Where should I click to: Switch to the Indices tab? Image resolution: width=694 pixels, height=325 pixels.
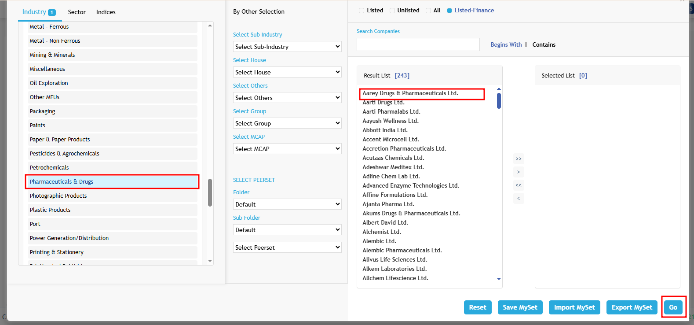pos(106,12)
